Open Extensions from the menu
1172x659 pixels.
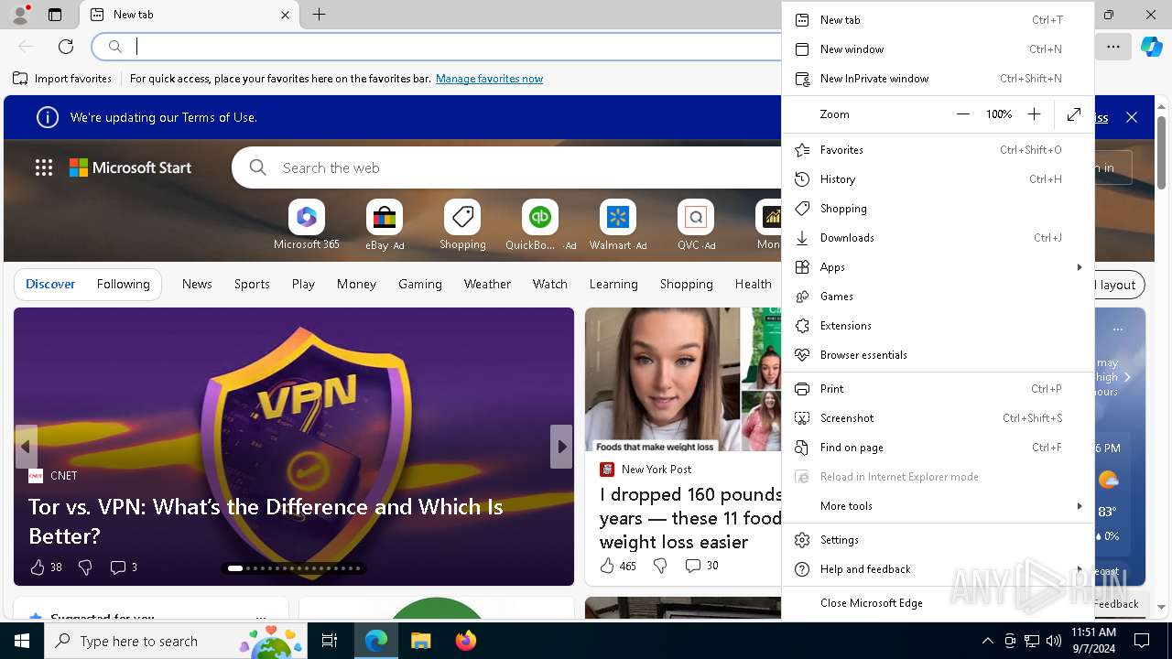coord(939,326)
